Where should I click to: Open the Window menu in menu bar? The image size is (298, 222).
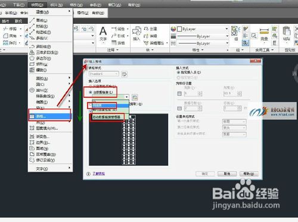tap(114, 5)
